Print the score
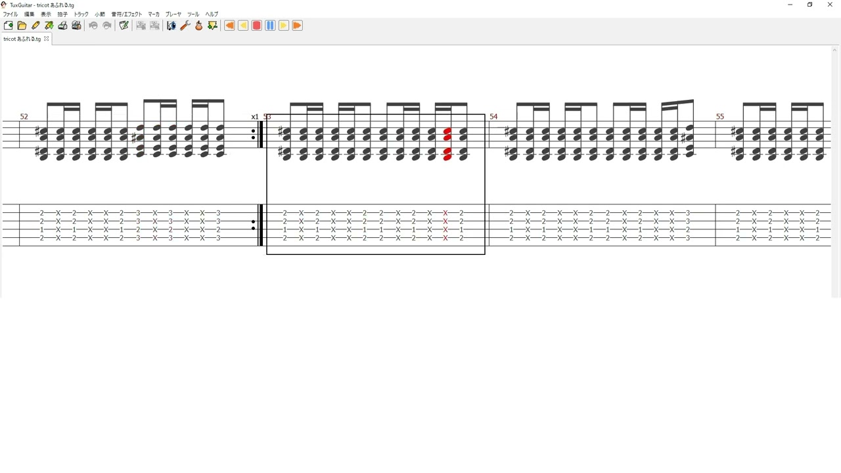The image size is (841, 473). tap(63, 26)
